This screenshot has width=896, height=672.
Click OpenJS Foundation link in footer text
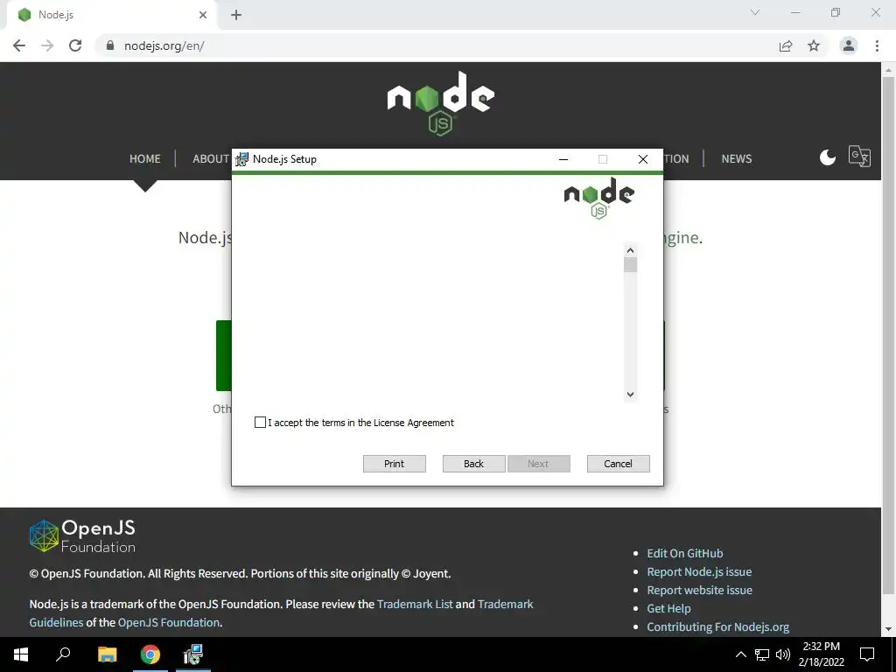click(169, 622)
